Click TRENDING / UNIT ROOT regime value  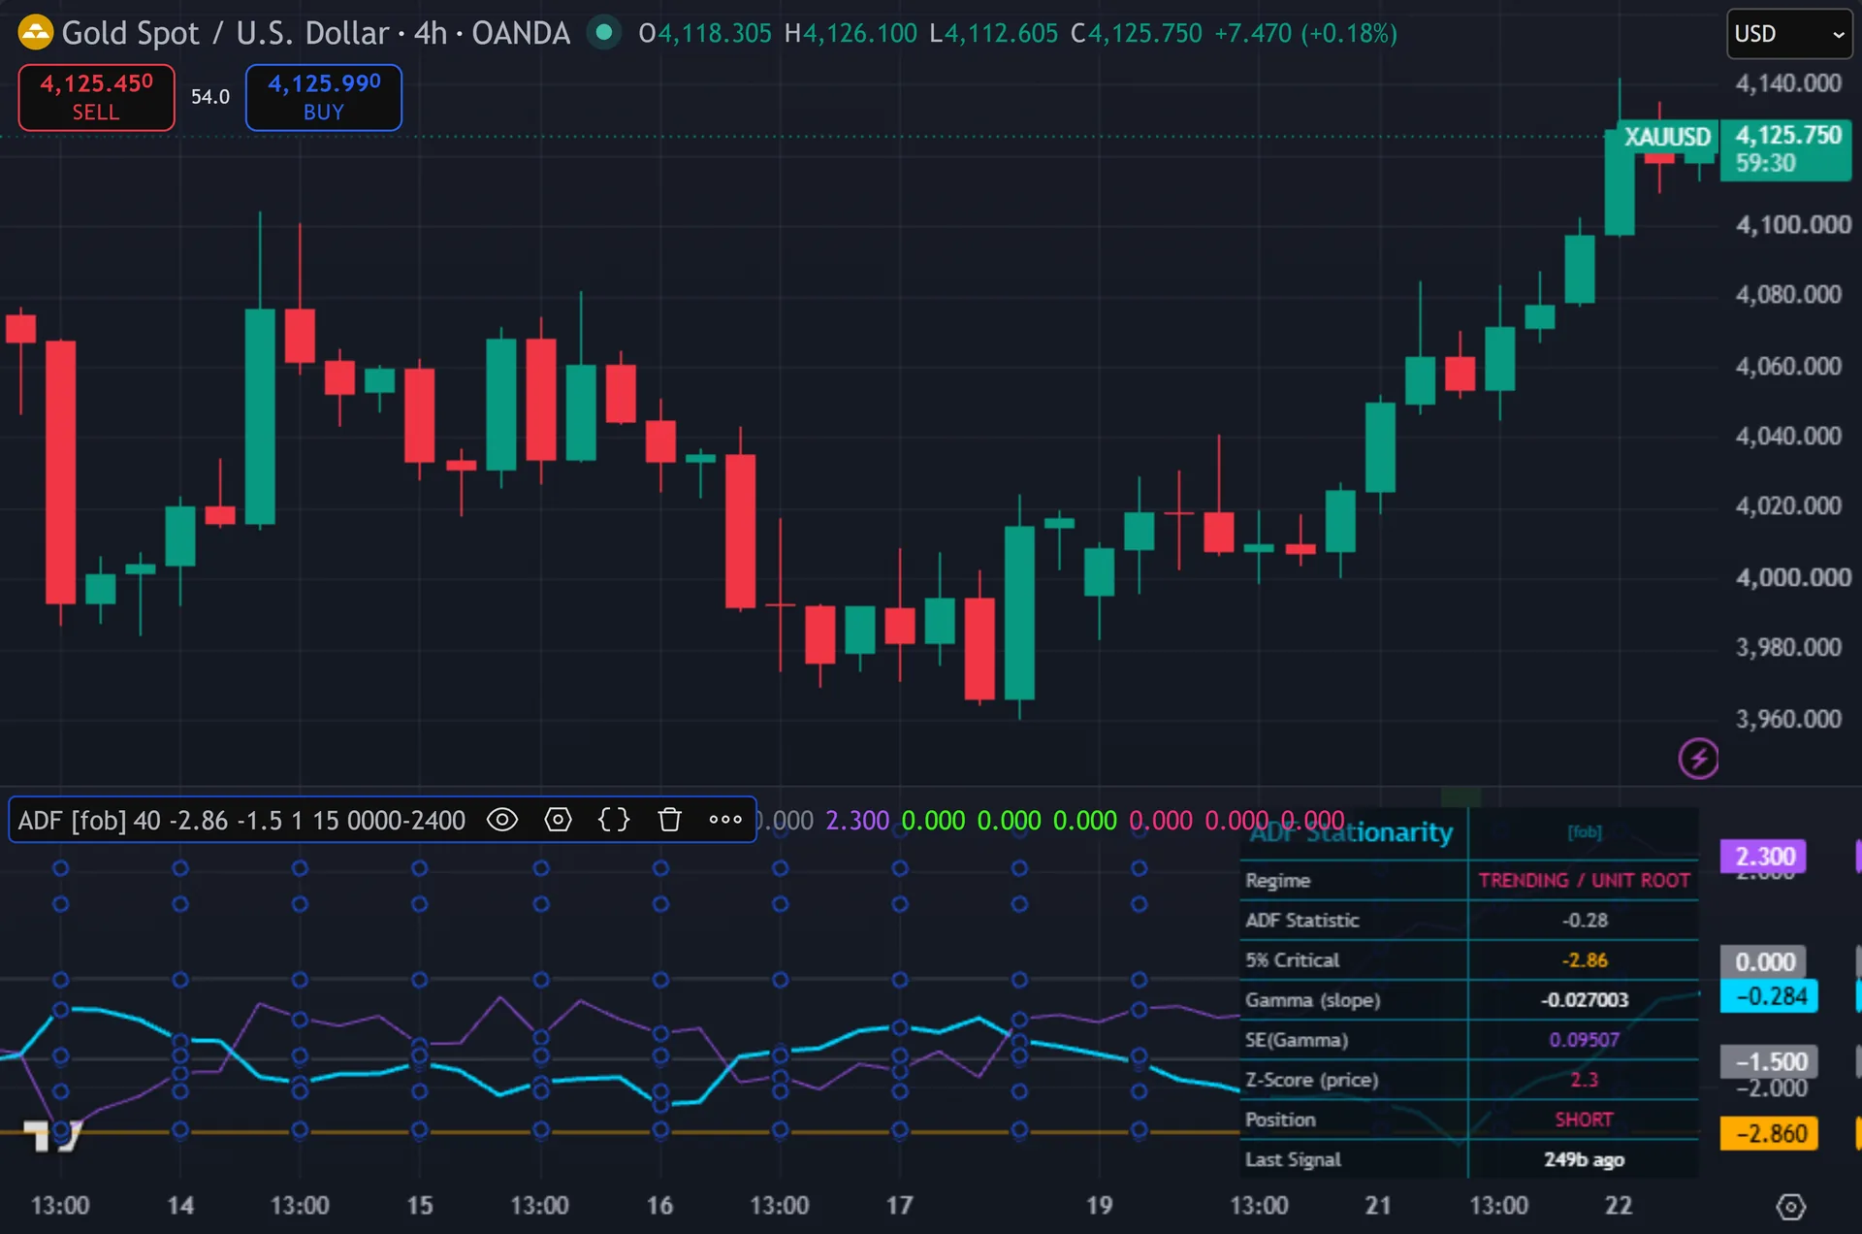point(1584,881)
